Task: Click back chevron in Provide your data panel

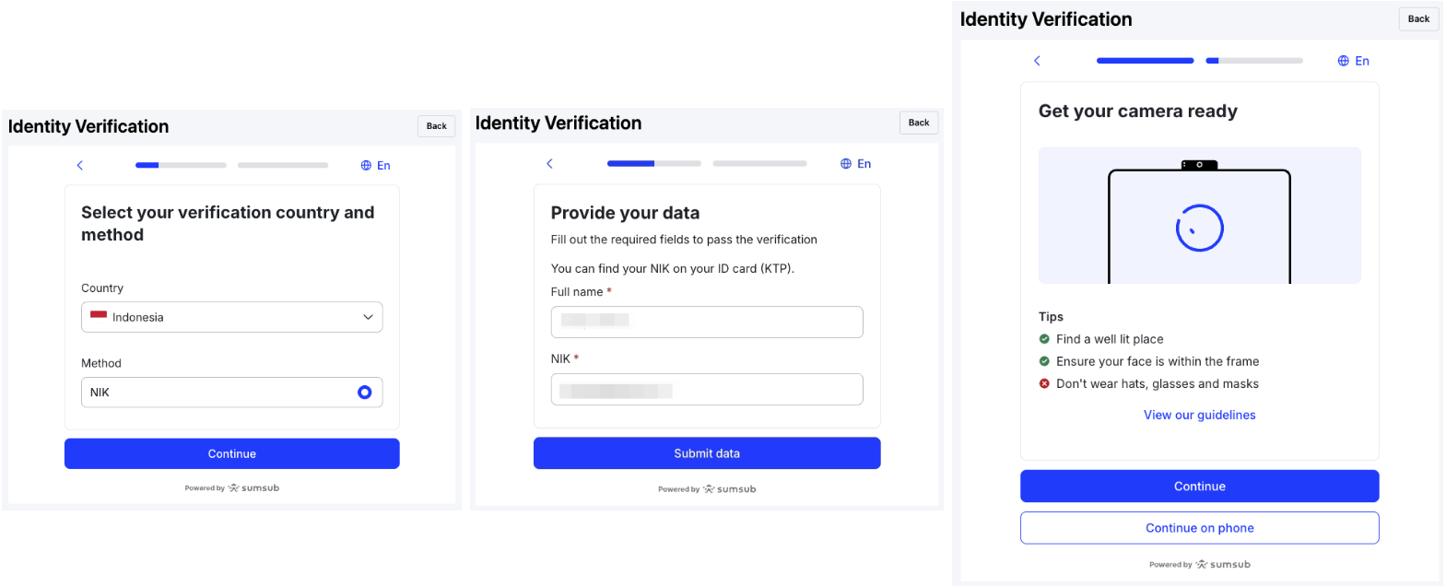Action: click(550, 163)
